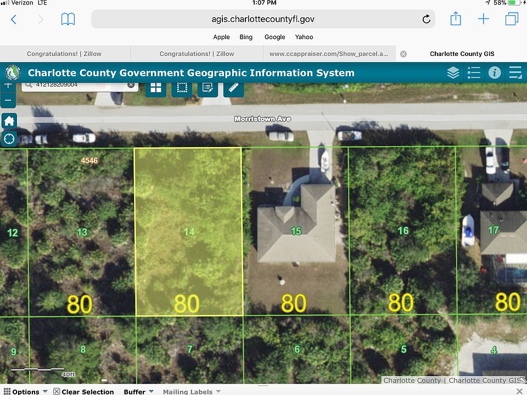Open the basemap gallery grid tool
Viewport: 527px width, 395px height.
[156, 88]
